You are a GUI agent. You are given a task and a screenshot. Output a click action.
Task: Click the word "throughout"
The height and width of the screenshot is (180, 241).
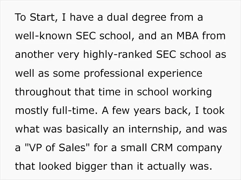[x=43, y=92]
